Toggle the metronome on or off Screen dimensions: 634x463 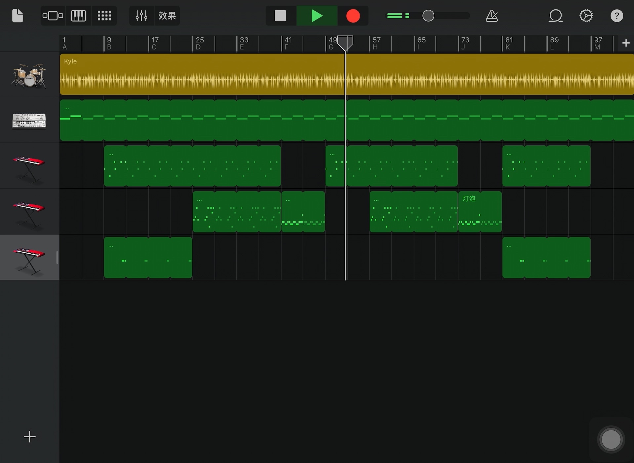492,16
